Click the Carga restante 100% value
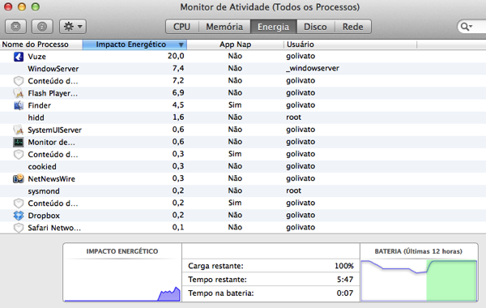The height and width of the screenshot is (308, 486). [x=344, y=266]
